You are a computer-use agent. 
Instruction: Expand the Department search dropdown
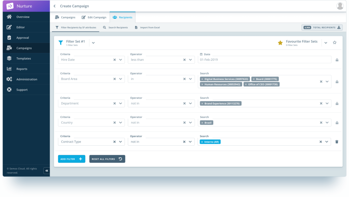(x=327, y=103)
